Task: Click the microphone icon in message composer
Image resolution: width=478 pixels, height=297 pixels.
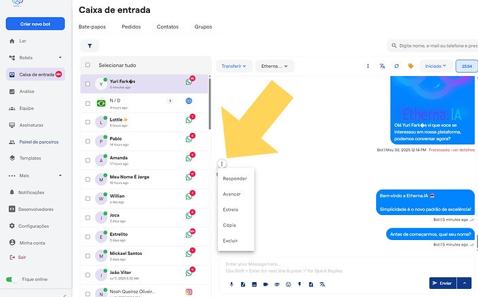Action: click(x=232, y=283)
